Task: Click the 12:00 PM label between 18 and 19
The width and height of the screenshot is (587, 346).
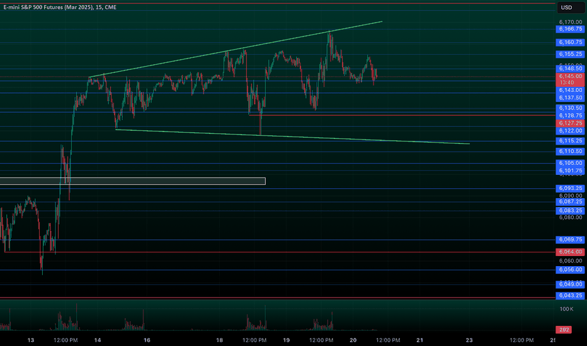Action: coord(254,340)
